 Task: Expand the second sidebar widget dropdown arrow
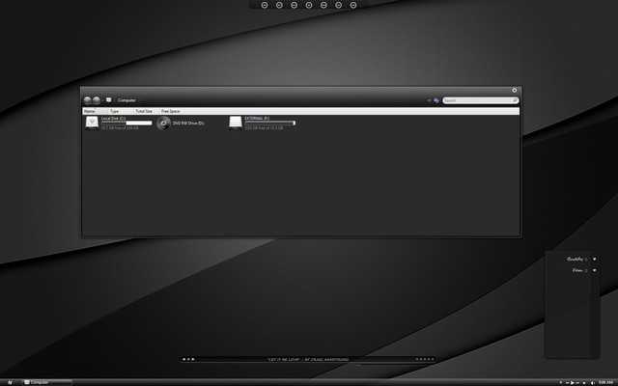coord(595,270)
